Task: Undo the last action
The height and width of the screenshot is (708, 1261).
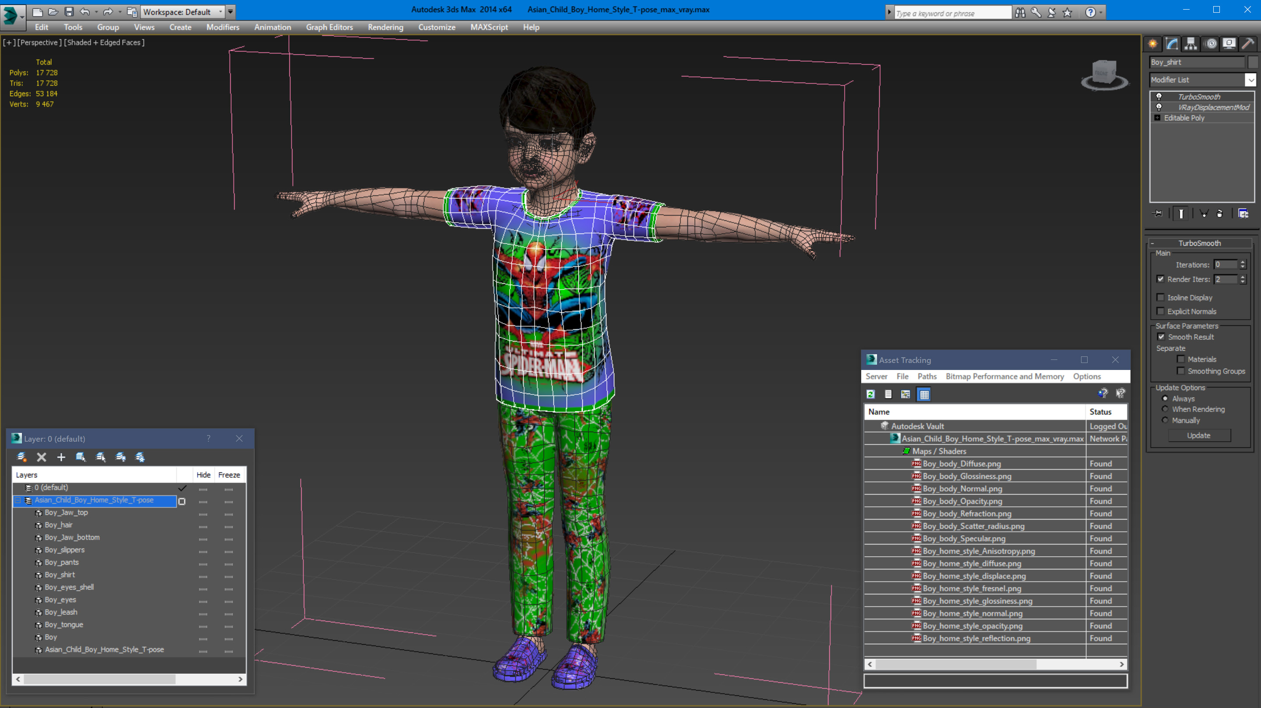Action: click(85, 12)
